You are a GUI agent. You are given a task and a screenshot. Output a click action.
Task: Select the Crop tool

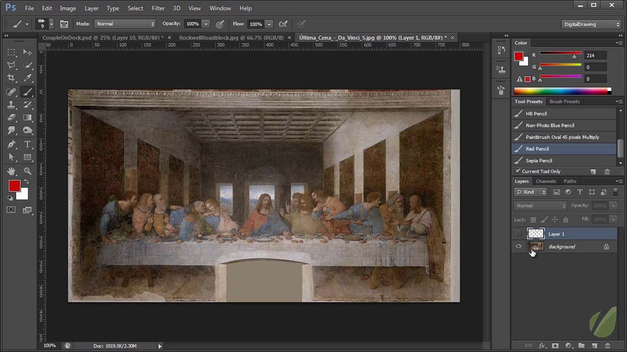12,78
